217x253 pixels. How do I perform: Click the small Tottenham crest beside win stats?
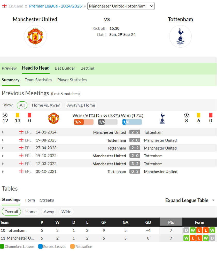click(x=162, y=118)
